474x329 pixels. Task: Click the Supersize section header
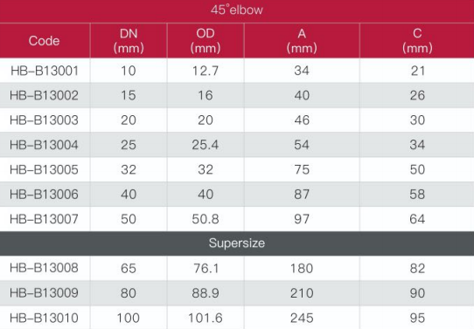pyautogui.click(x=237, y=243)
